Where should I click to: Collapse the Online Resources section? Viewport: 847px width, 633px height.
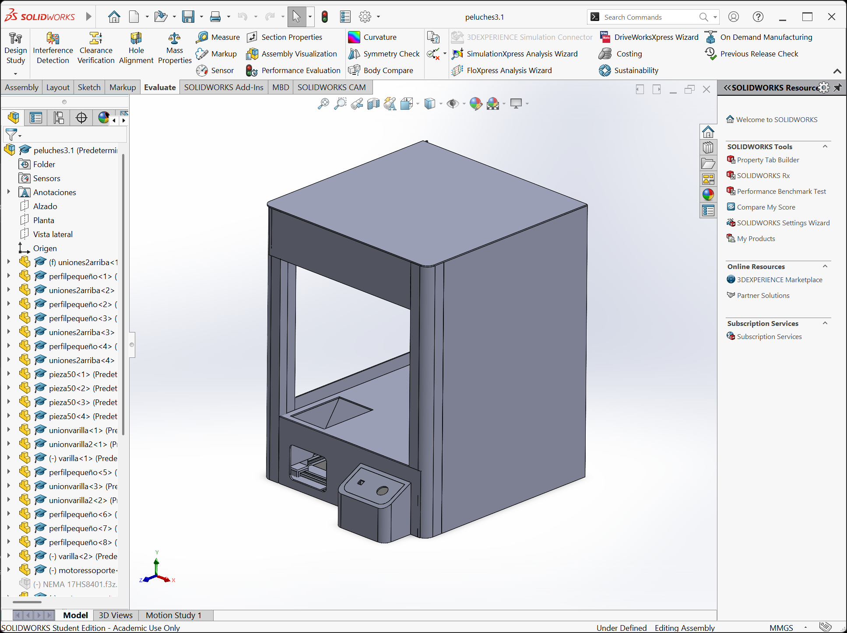click(x=825, y=266)
